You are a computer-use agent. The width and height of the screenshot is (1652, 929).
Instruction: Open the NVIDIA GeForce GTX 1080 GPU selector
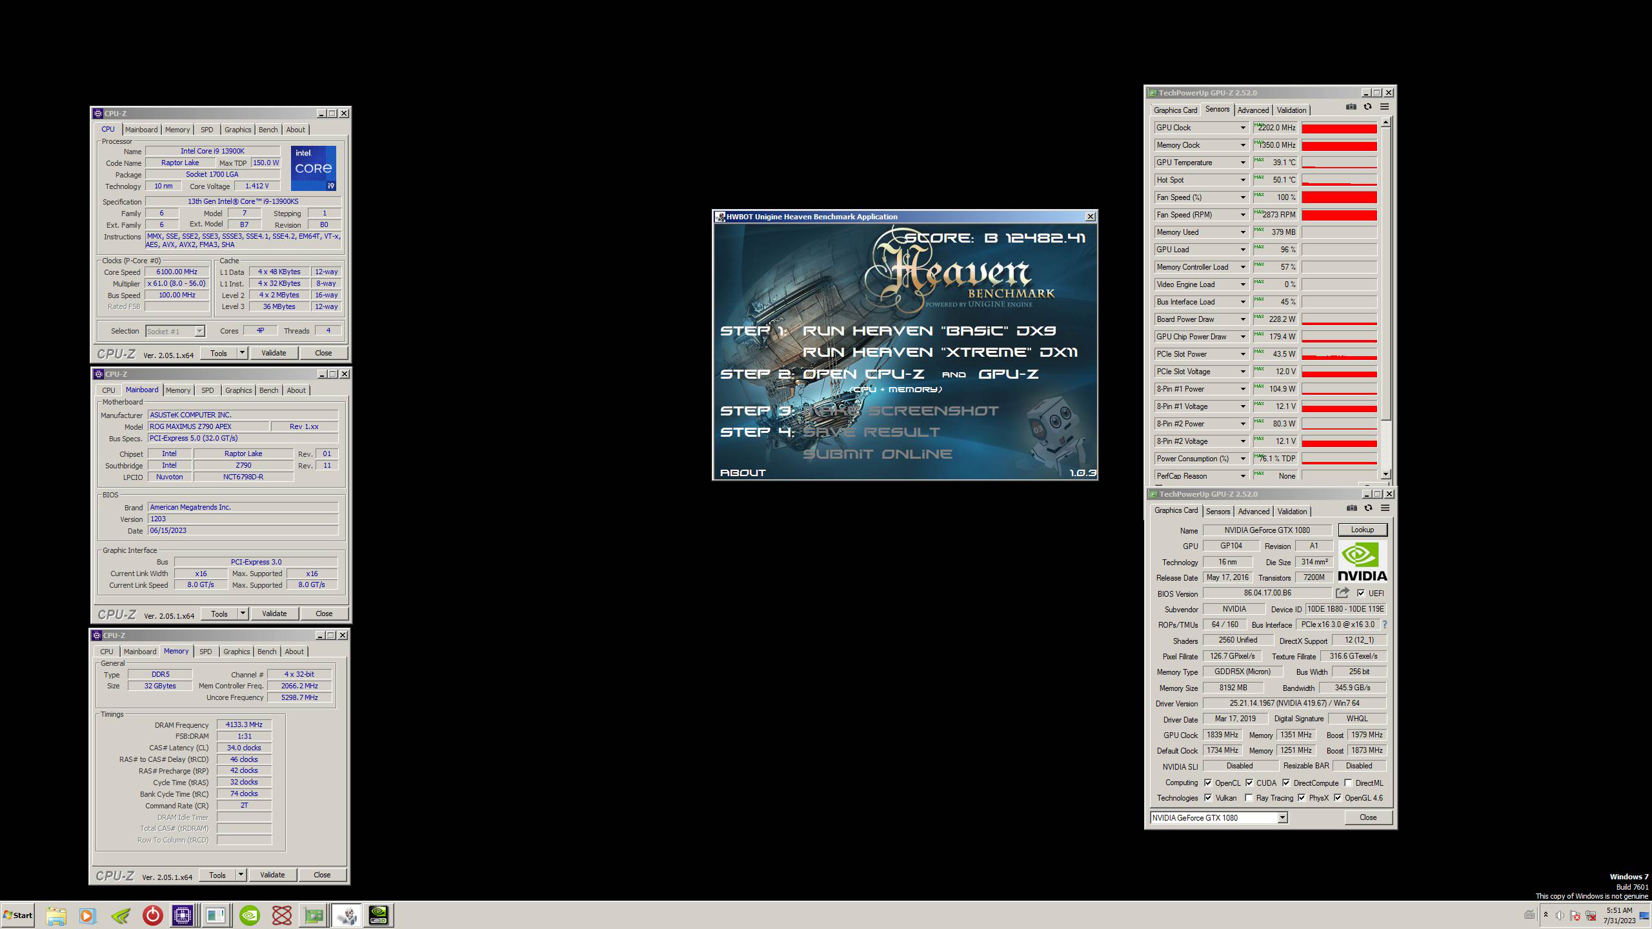point(1219,817)
